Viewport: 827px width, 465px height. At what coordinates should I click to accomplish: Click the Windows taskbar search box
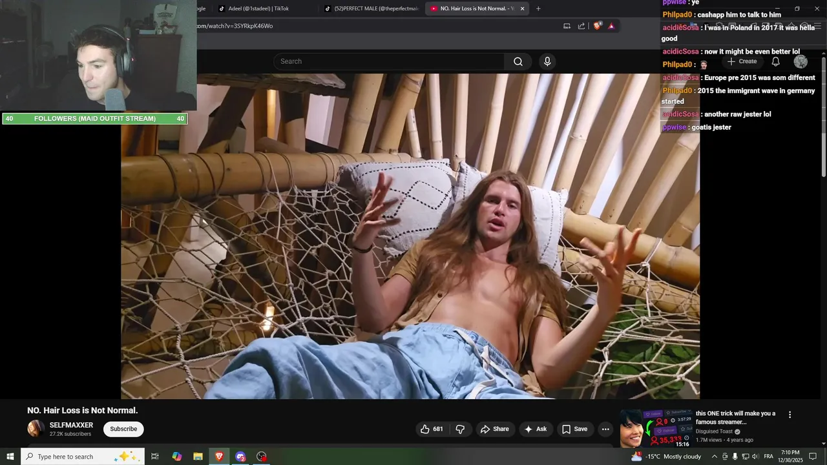click(x=83, y=457)
